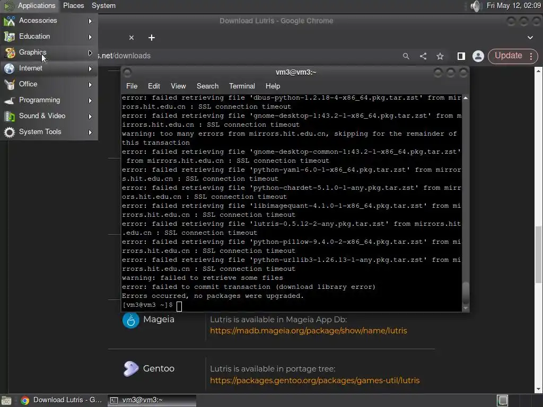Click terminal window menu button at top-left
This screenshot has width=543, height=407.
(x=127, y=72)
